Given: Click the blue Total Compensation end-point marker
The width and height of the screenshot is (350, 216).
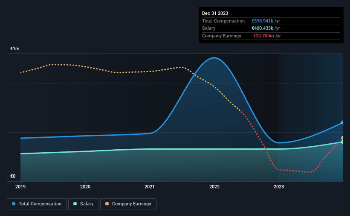Looking at the screenshot, I should click(343, 122).
